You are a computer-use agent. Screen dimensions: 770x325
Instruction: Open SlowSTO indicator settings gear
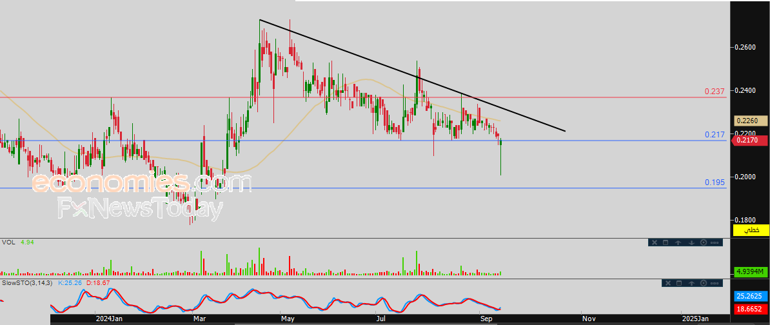tap(703, 284)
